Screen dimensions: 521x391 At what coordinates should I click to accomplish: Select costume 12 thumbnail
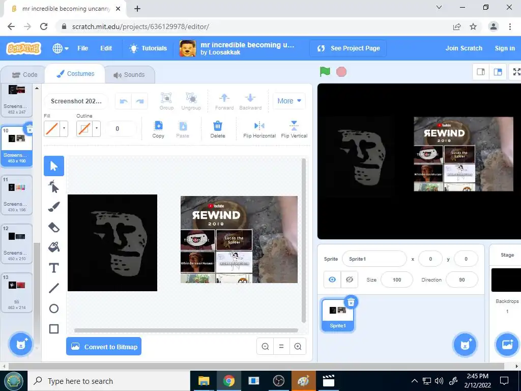[x=17, y=244]
